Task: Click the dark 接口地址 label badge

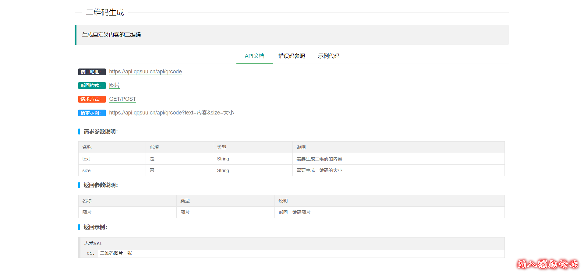Action: point(92,72)
